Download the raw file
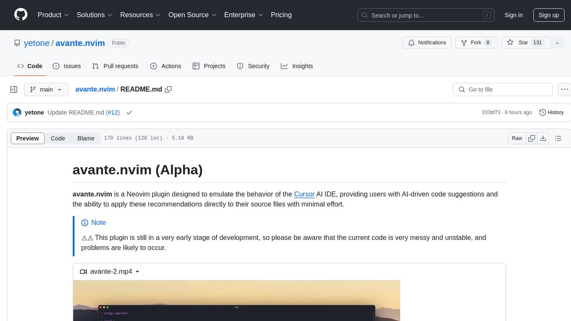The image size is (571, 321). click(543, 138)
